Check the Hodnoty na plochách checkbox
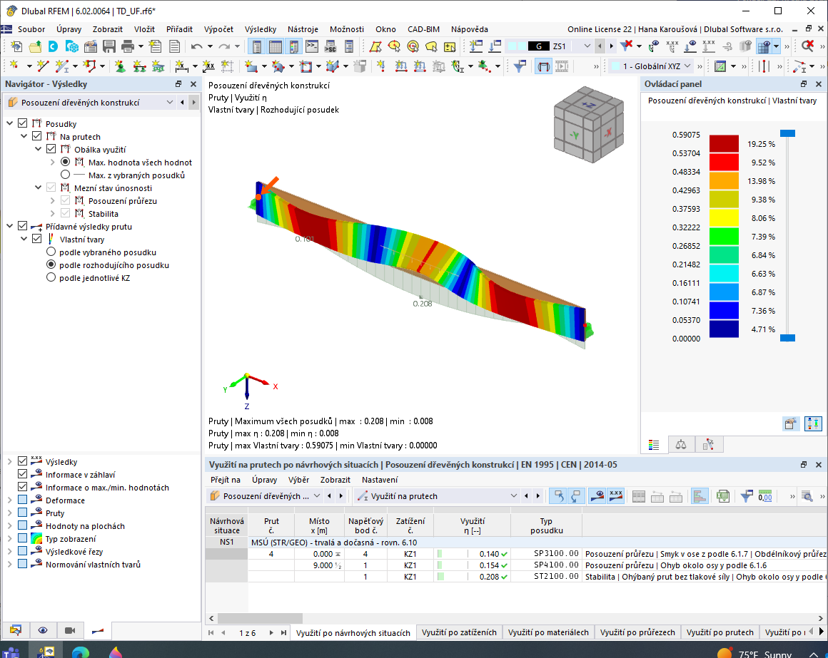The image size is (828, 658). (x=23, y=525)
